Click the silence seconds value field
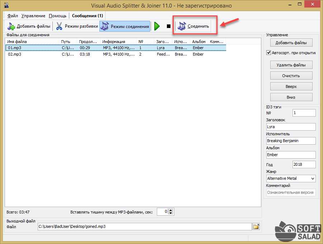This screenshot has width=323, height=244. pyautogui.click(x=163, y=212)
